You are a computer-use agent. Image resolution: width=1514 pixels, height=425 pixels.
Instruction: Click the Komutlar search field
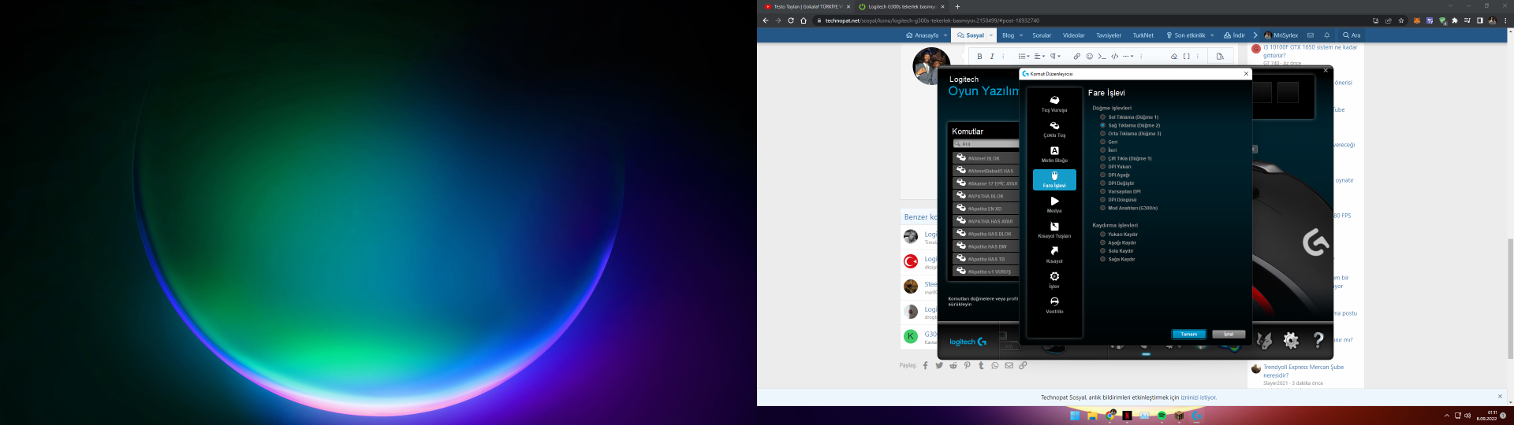(x=986, y=144)
